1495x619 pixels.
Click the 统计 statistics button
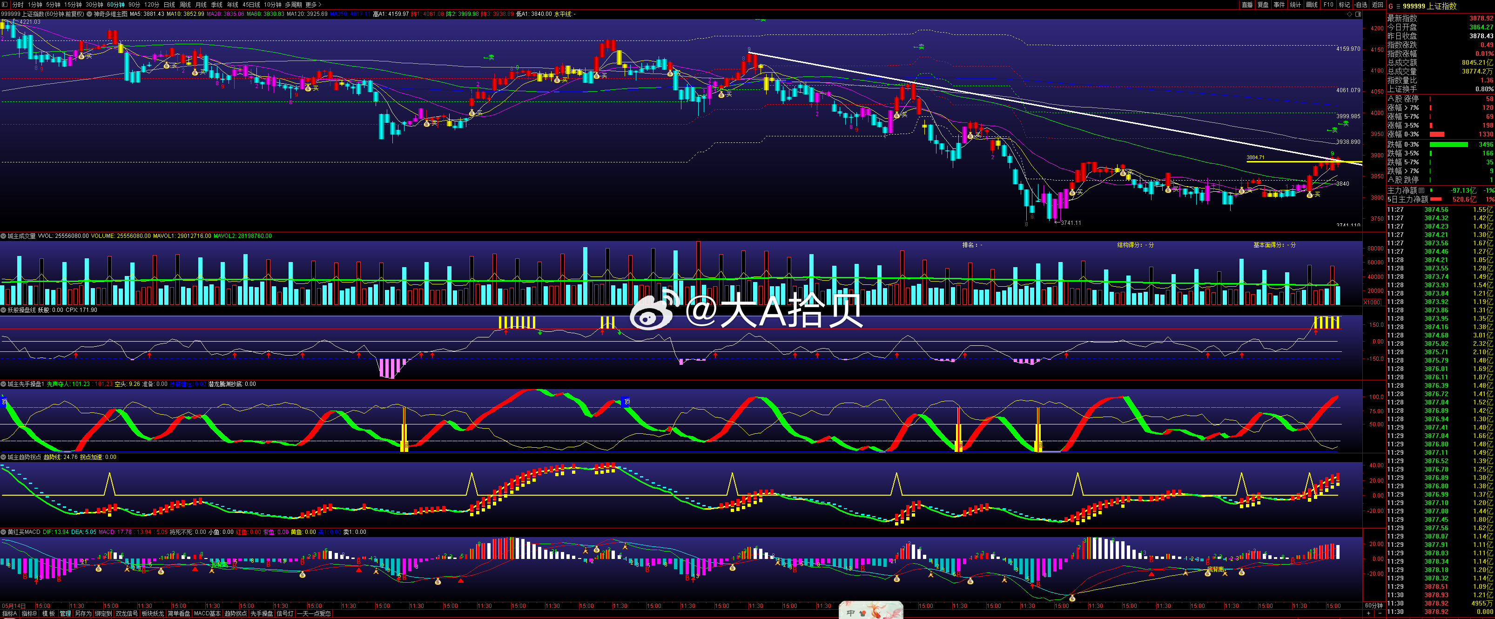pyautogui.click(x=1295, y=5)
